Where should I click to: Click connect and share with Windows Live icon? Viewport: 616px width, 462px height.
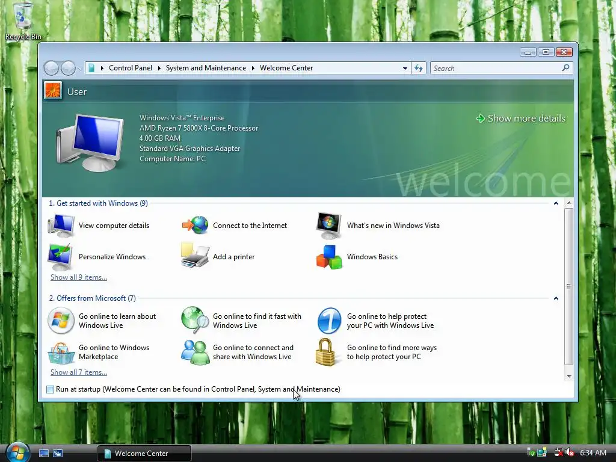195,353
